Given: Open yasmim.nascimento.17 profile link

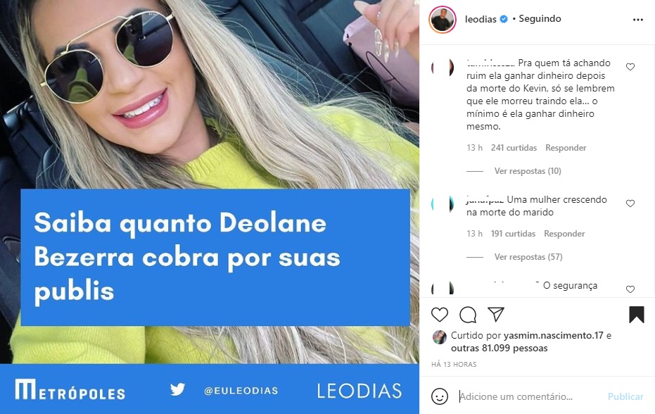Looking at the screenshot, I should point(554,335).
